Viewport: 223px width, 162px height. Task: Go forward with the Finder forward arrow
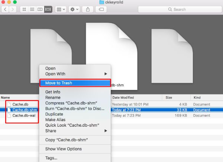pos(13,9)
